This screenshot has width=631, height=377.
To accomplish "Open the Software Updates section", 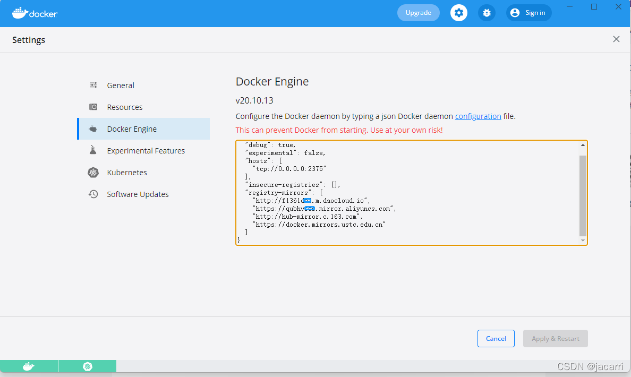I will point(143,194).
